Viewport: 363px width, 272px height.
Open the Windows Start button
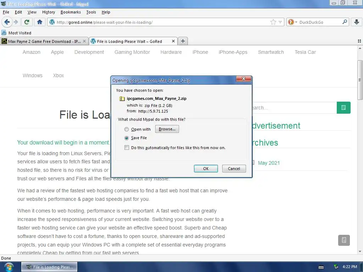click(9, 267)
